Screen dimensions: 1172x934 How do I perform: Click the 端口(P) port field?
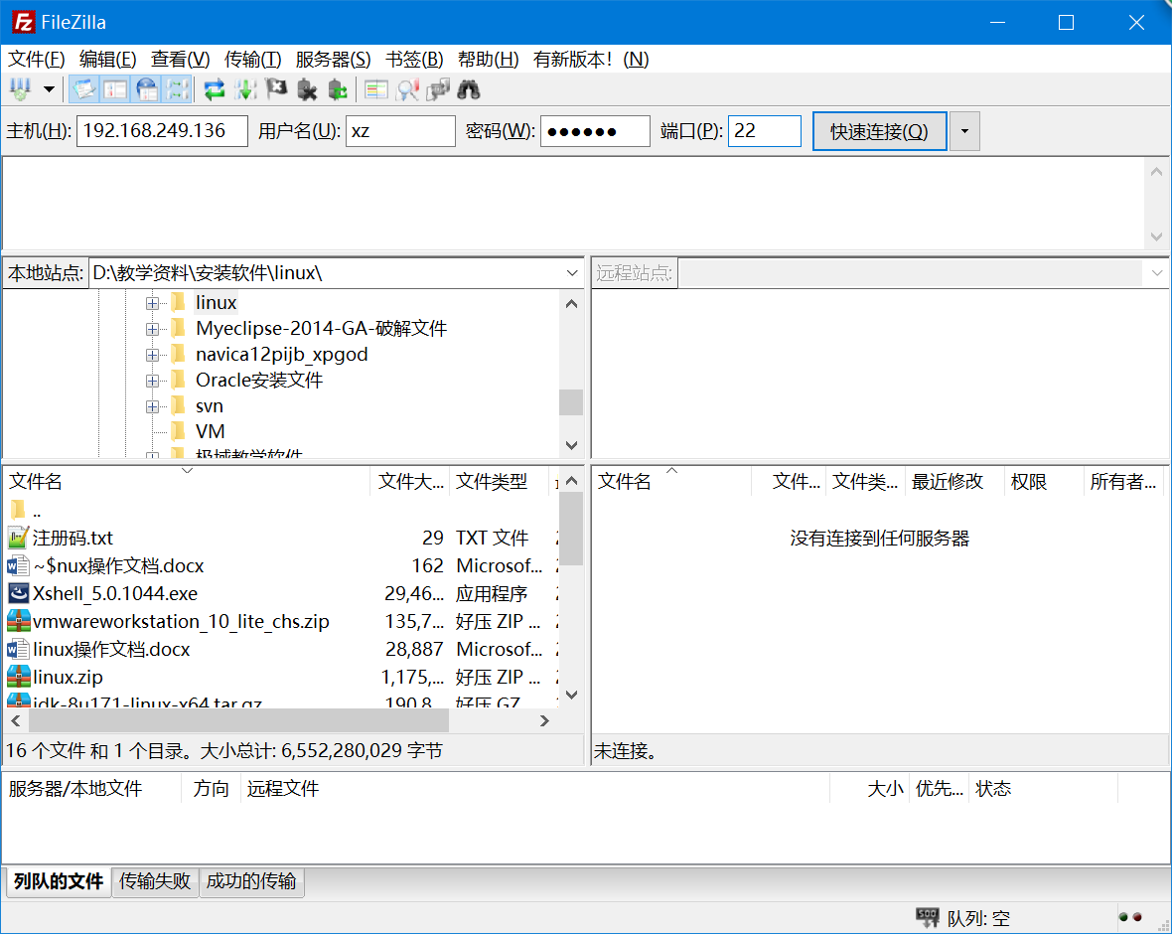tap(765, 131)
